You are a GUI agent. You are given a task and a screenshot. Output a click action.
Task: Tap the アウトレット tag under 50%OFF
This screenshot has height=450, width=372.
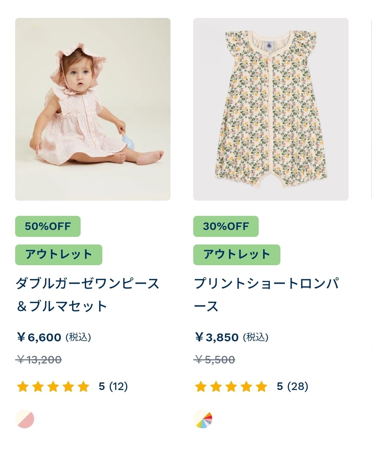59,255
